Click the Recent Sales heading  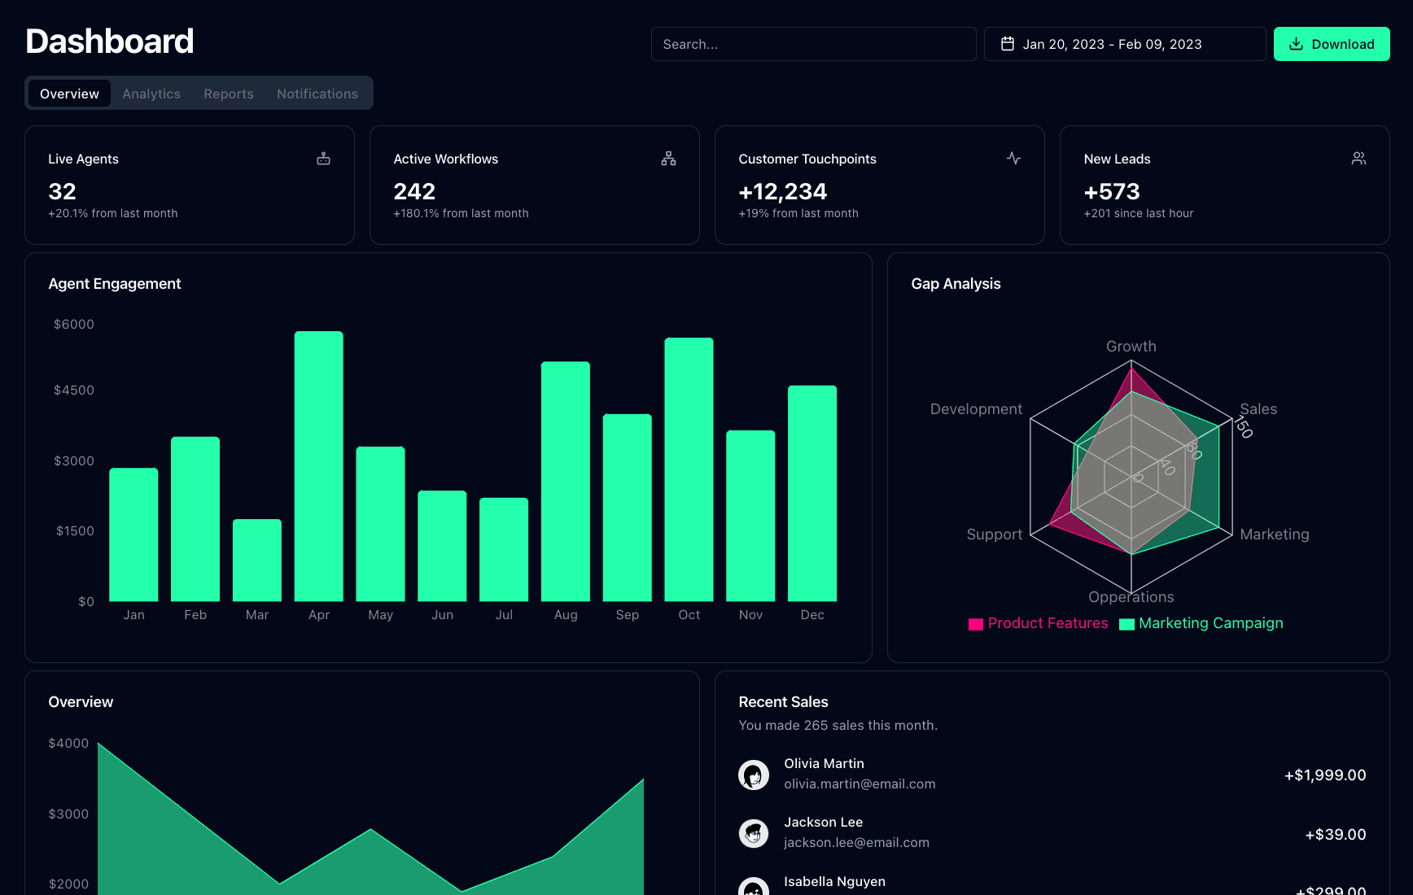(783, 702)
